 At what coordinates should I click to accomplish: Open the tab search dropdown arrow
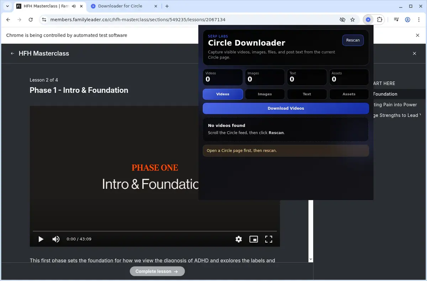click(7, 6)
